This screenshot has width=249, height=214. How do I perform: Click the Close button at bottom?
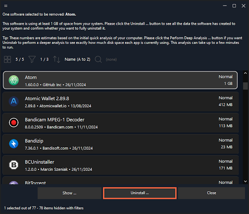coord(211,193)
